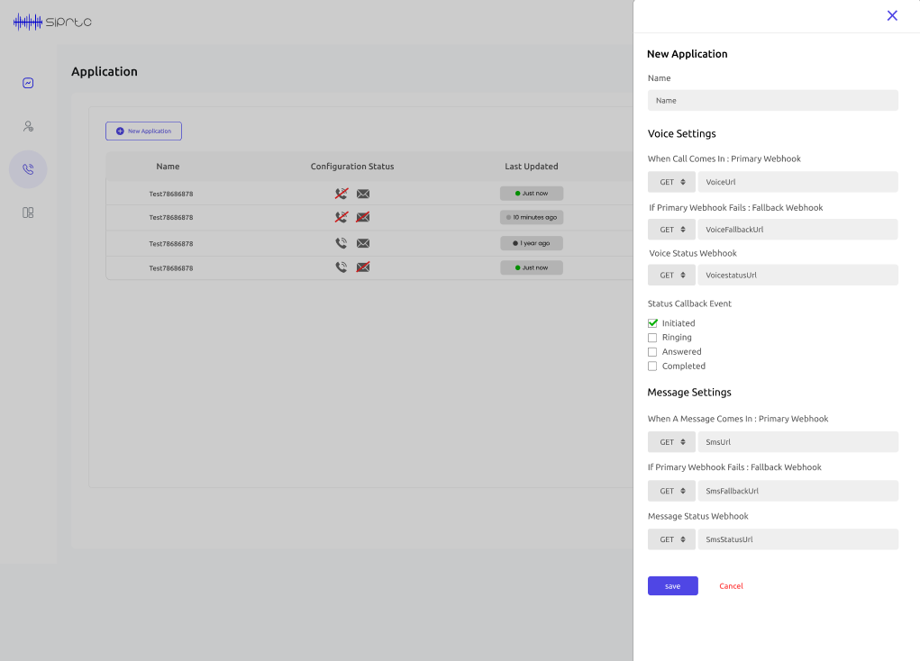920x661 pixels.
Task: Select the dashboard chart icon in sidebar
Action: click(x=28, y=82)
